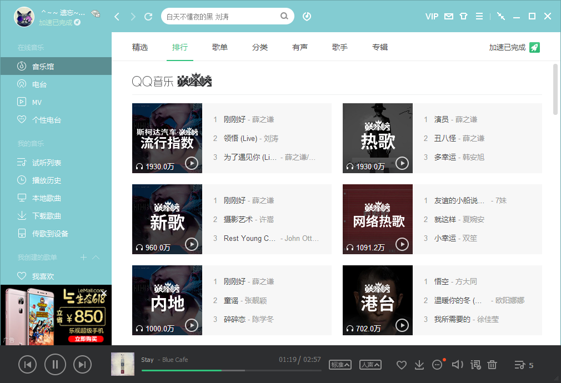Click the now playing album cover
Image resolution: width=561 pixels, height=383 pixels.
pos(123,364)
